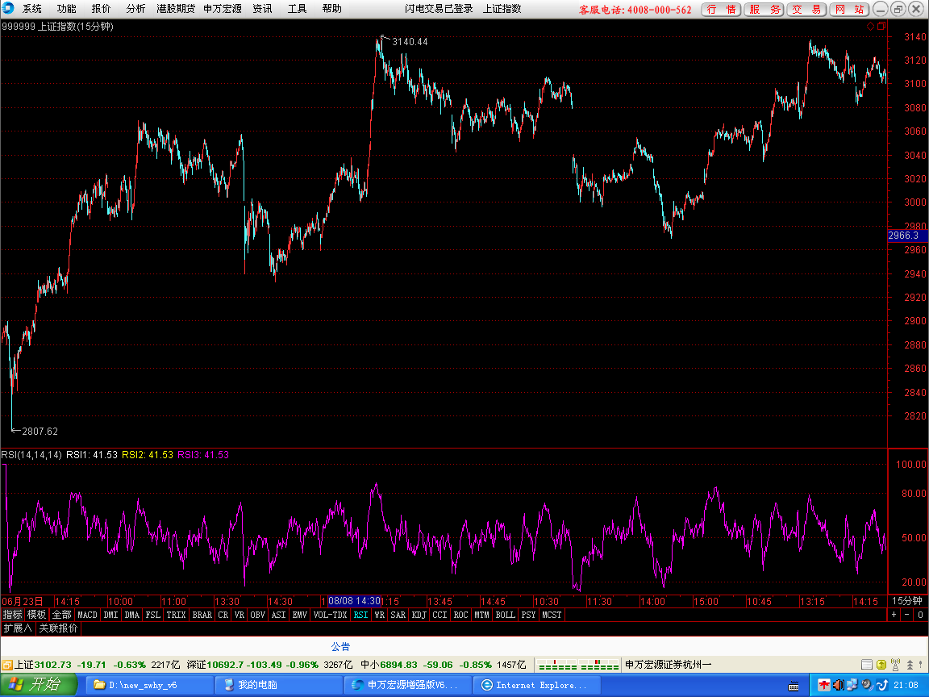Viewport: 929px width, 697px height.
Task: Open the 系统 menu
Action: click(32, 9)
